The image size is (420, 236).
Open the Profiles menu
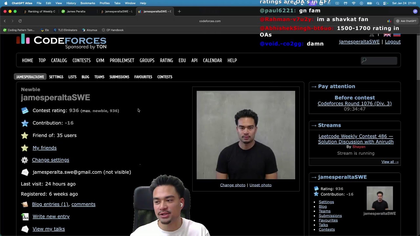[x=105, y=3]
